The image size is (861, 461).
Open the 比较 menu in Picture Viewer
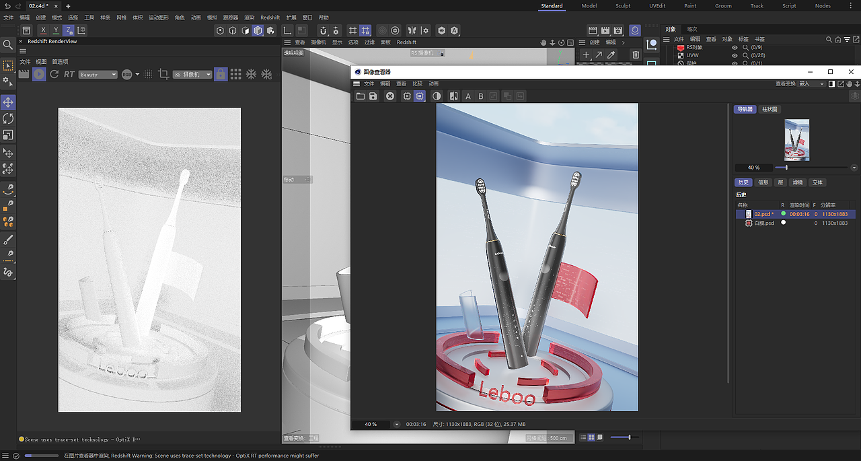(x=417, y=83)
